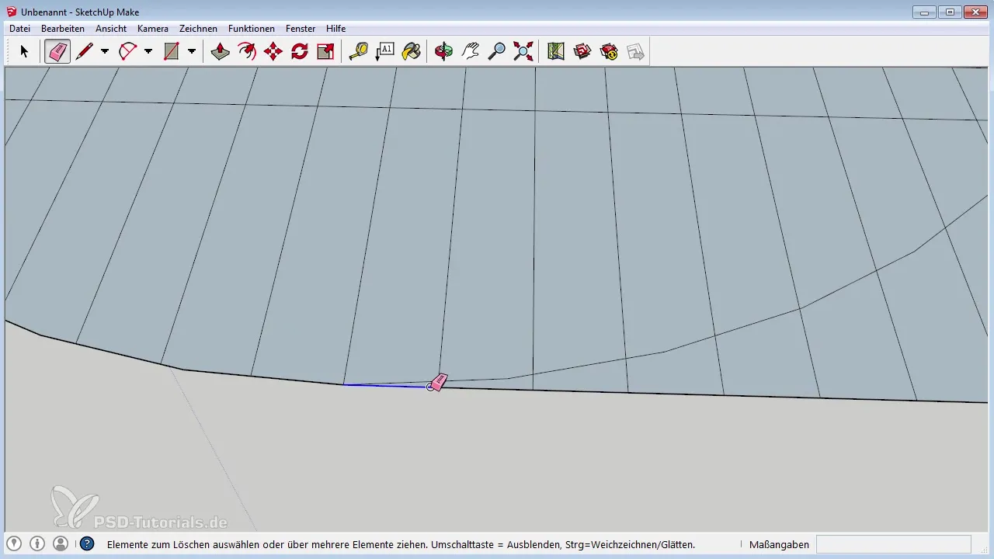The width and height of the screenshot is (994, 559).
Task: Maximize the SketchUp window
Action: (x=949, y=12)
